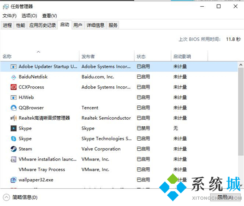Click the CCXProcess red icon
The image size is (244, 206).
coord(14,87)
